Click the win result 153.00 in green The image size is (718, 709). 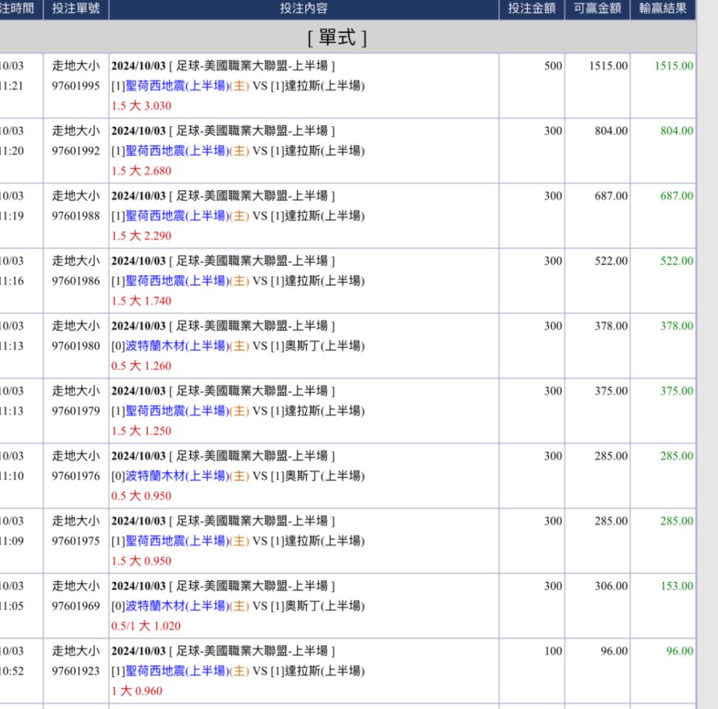pyautogui.click(x=676, y=586)
